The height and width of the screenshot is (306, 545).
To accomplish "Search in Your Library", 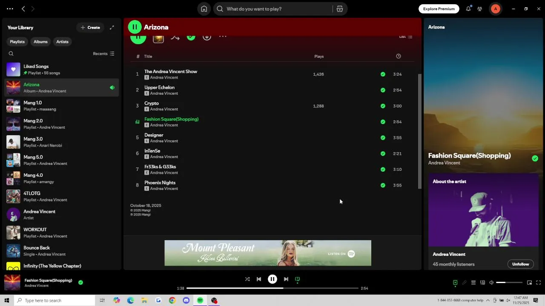I will pyautogui.click(x=11, y=54).
